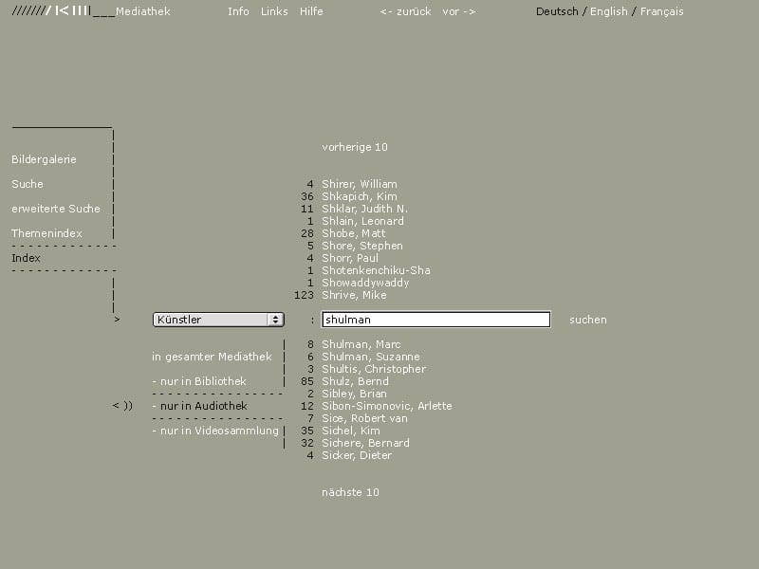Open the Info menu item
Viewport: 759px width, 569px height.
coord(238,11)
